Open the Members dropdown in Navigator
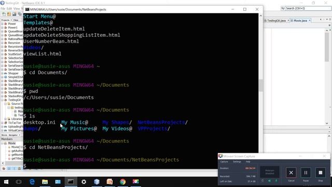 coord(11,139)
